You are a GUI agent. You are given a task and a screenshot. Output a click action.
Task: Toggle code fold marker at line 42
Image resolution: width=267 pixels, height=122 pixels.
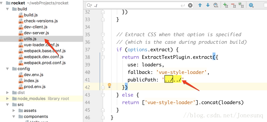[103, 87]
